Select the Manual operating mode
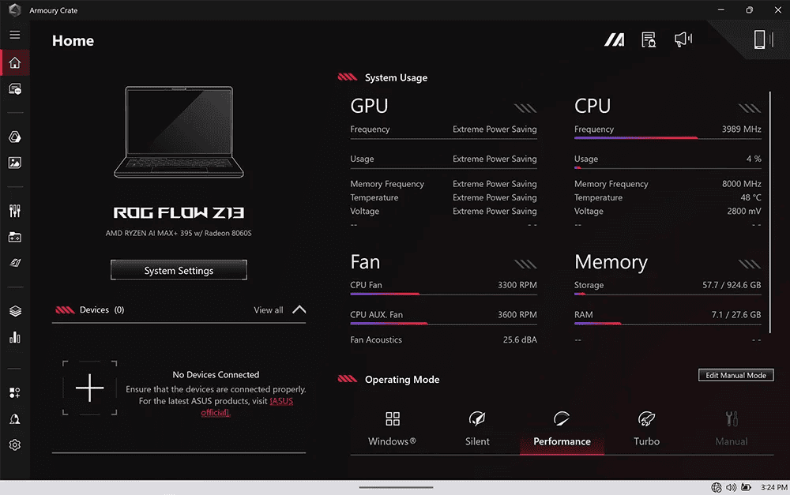 [x=731, y=429]
